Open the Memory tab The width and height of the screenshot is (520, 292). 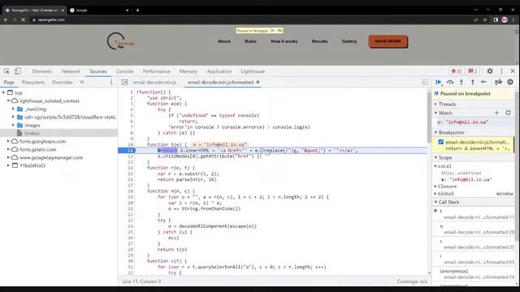(188, 71)
